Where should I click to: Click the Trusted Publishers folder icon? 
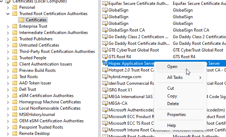[15, 39]
